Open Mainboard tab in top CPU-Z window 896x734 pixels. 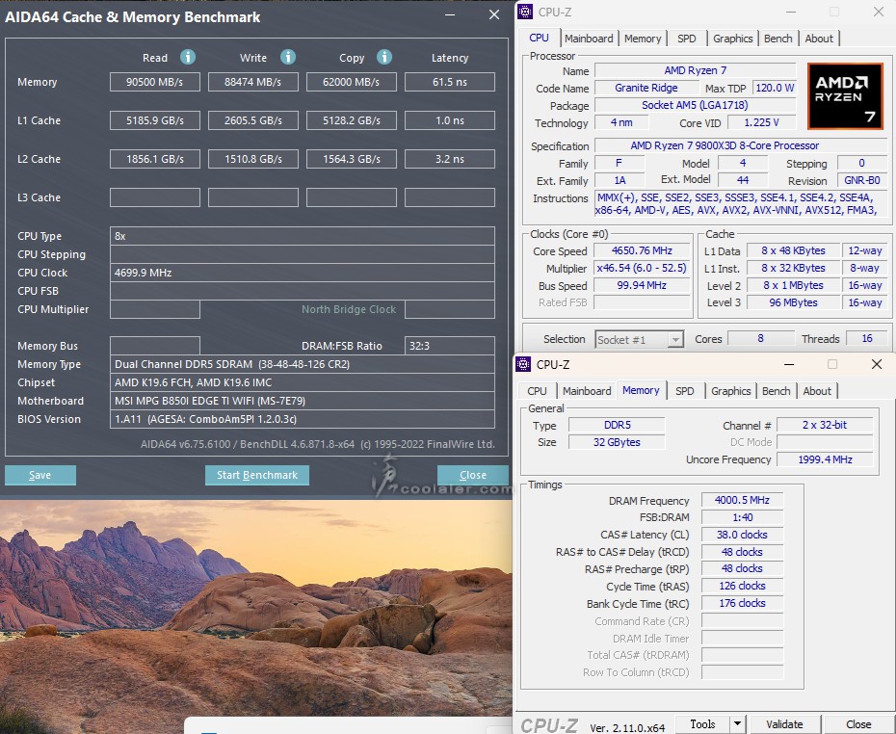[589, 39]
